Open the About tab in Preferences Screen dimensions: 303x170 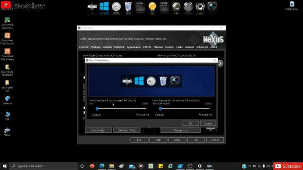[x=214, y=47]
